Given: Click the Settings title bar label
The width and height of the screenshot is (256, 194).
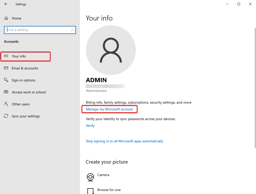Looking at the screenshot, I should click(21, 4).
